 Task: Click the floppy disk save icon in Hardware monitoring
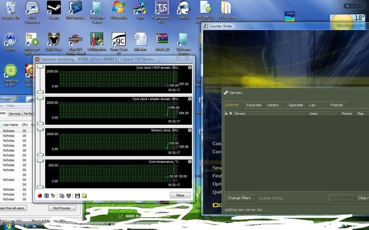[77, 195]
